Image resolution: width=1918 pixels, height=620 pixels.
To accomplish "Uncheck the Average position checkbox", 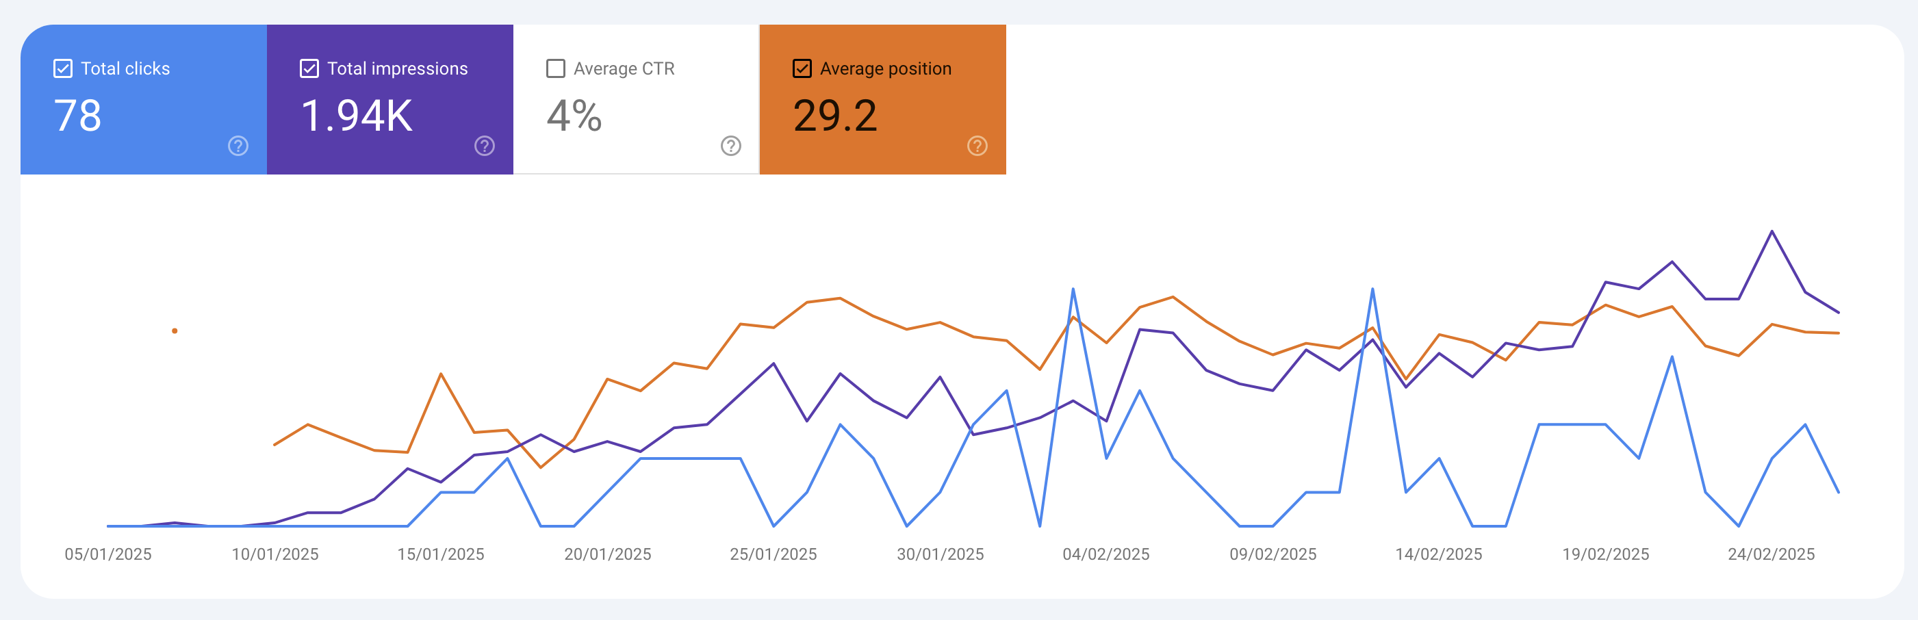I will [802, 68].
